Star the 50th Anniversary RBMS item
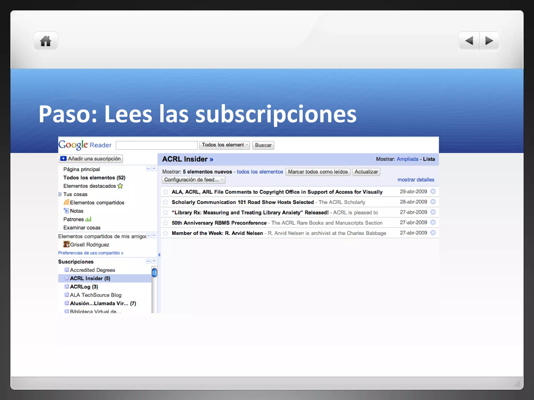 (166, 223)
